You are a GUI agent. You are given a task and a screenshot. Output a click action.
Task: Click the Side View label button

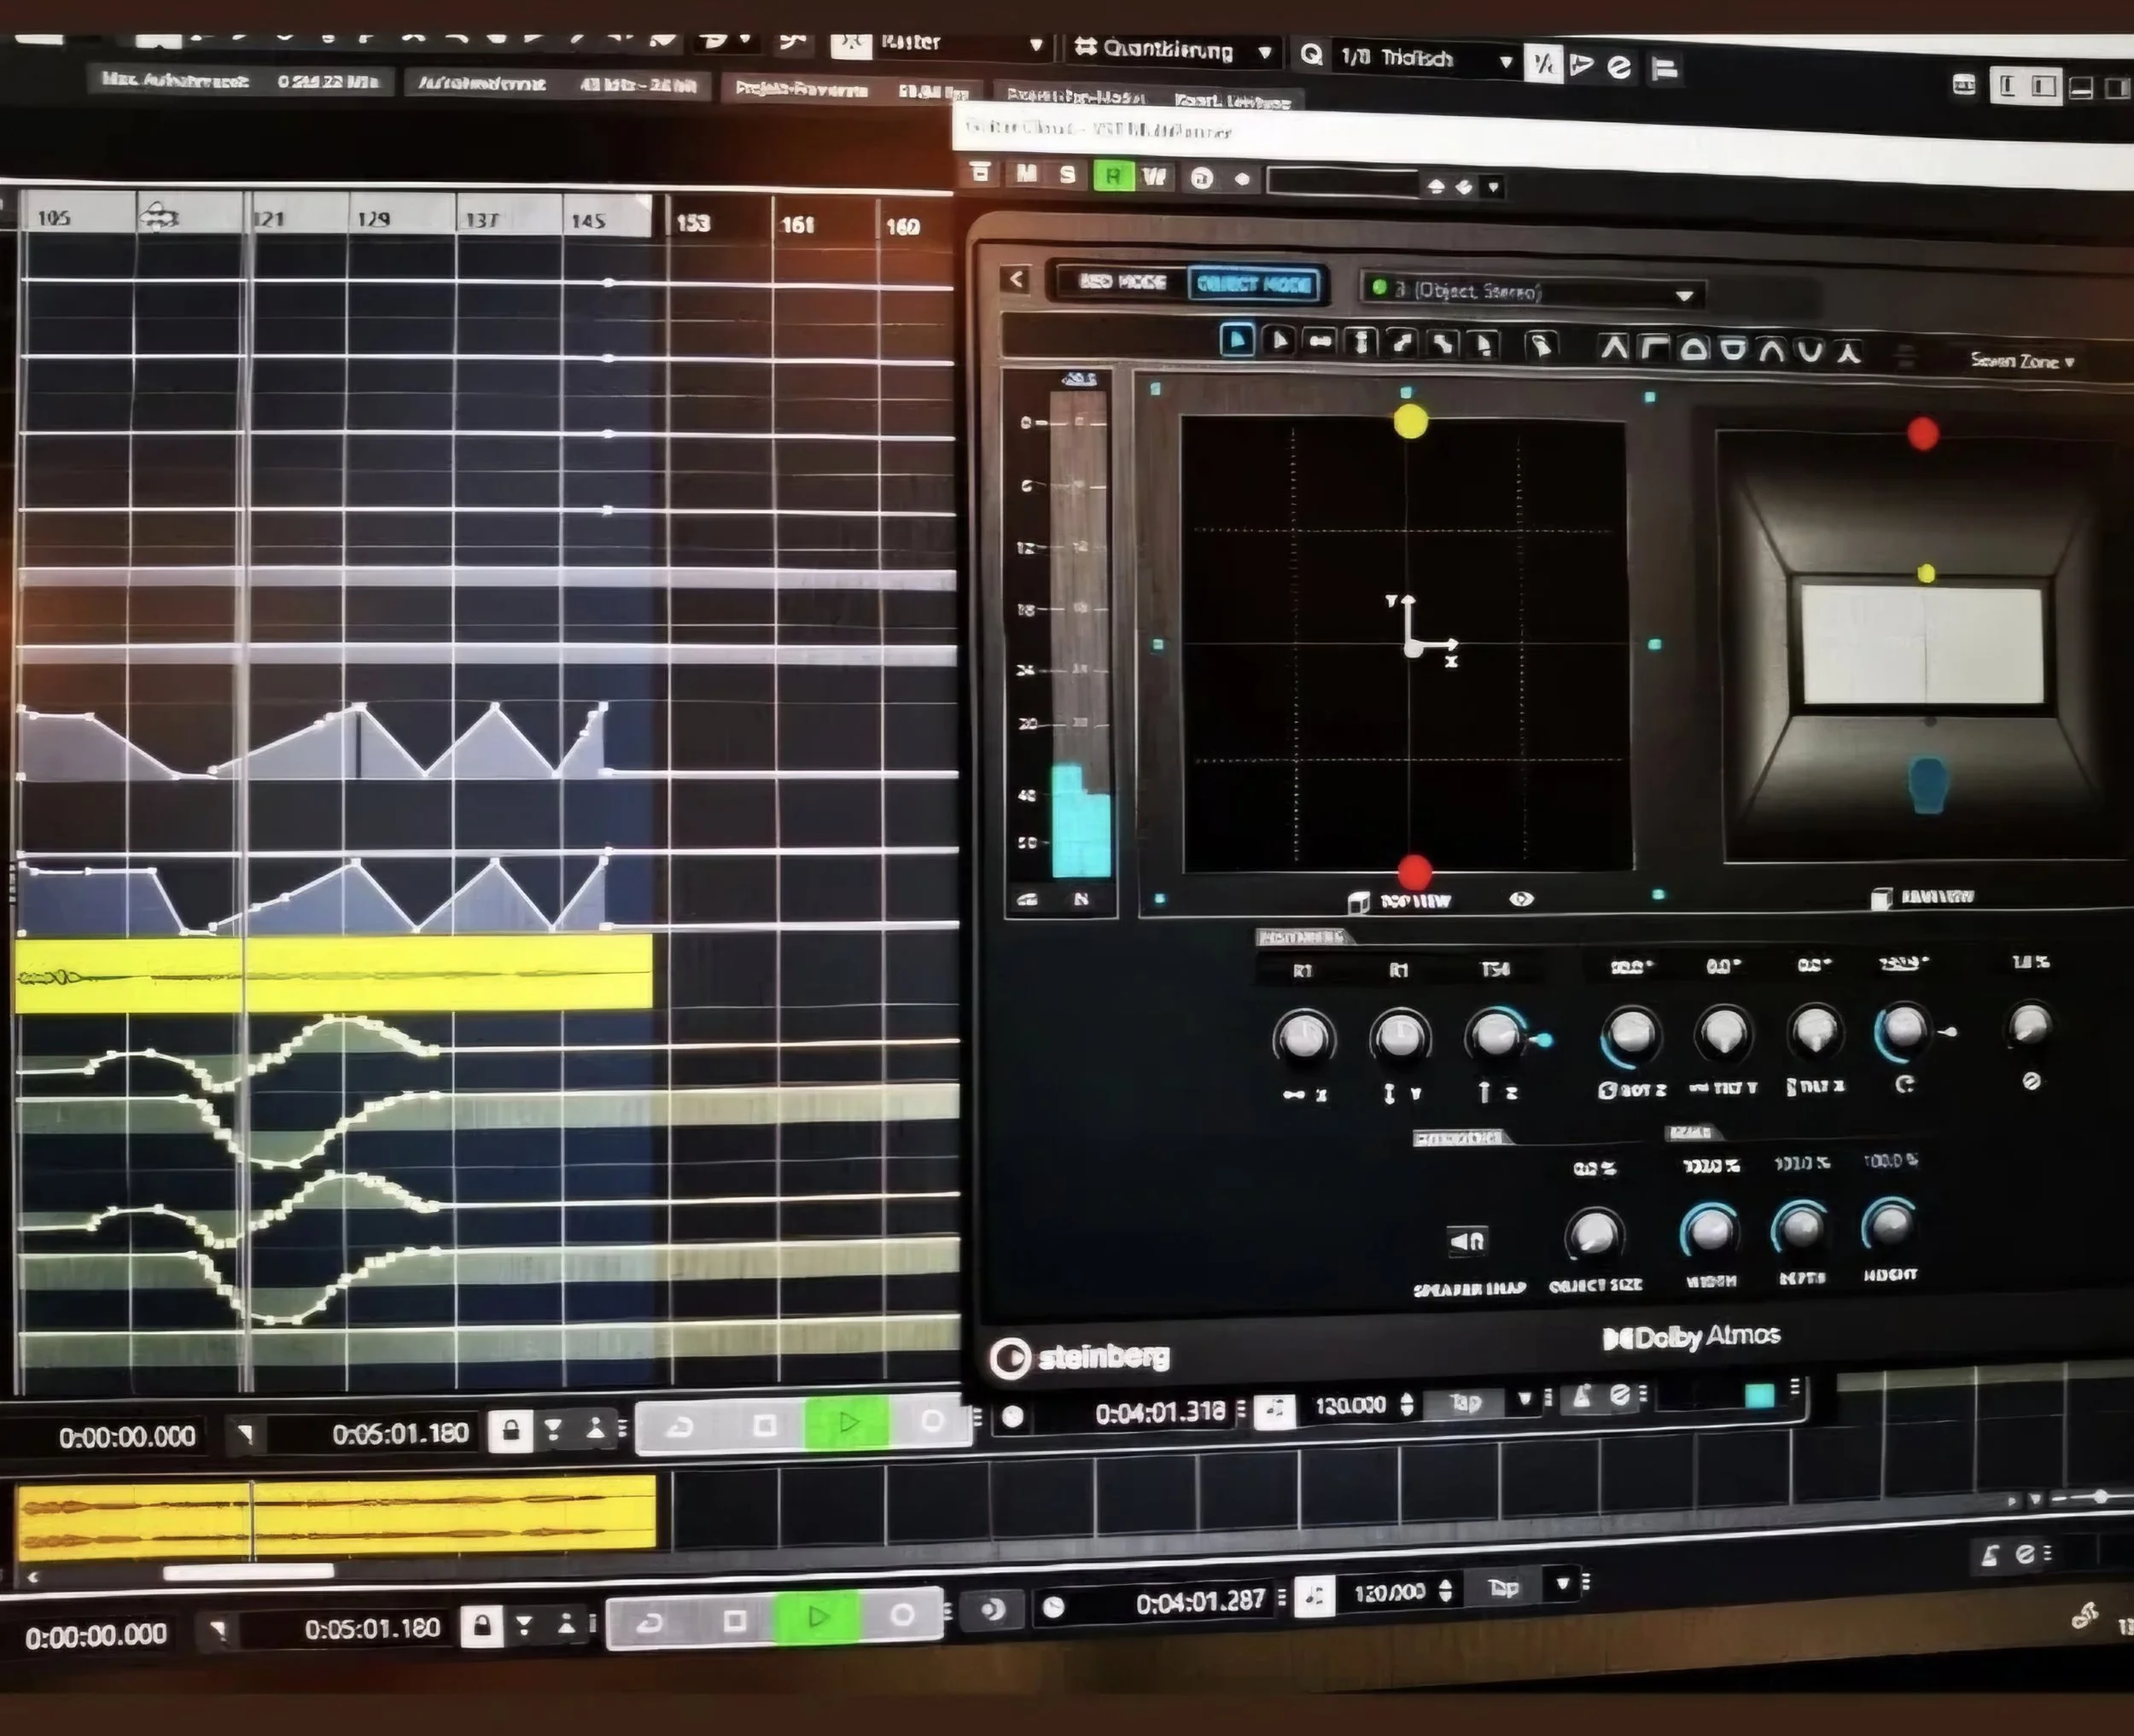click(x=1936, y=897)
